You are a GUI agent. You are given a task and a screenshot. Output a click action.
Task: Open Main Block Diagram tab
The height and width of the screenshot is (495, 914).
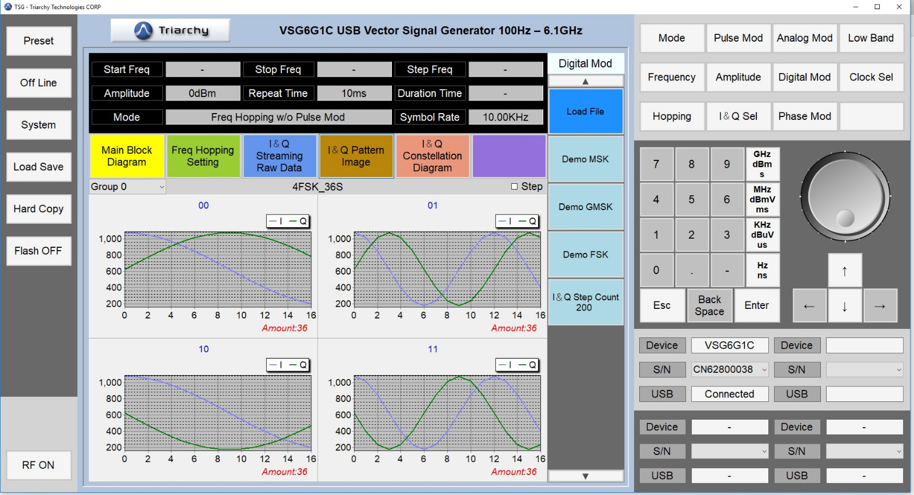pos(127,156)
